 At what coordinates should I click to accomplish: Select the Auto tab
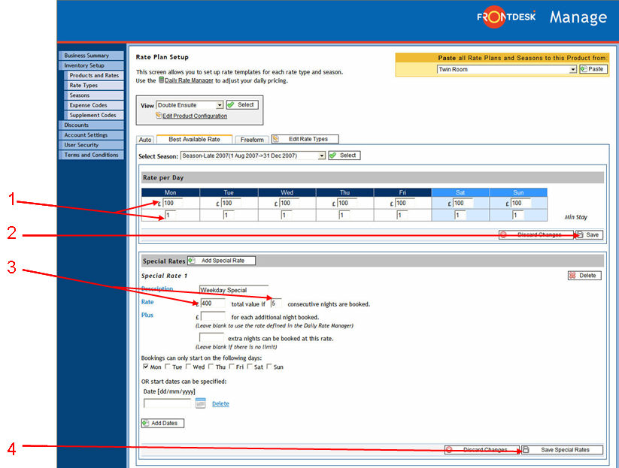145,140
